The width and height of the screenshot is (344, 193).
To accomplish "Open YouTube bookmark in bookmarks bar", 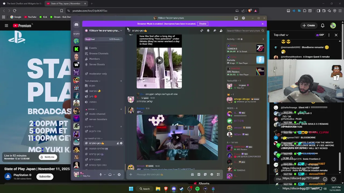I will (30, 17).
